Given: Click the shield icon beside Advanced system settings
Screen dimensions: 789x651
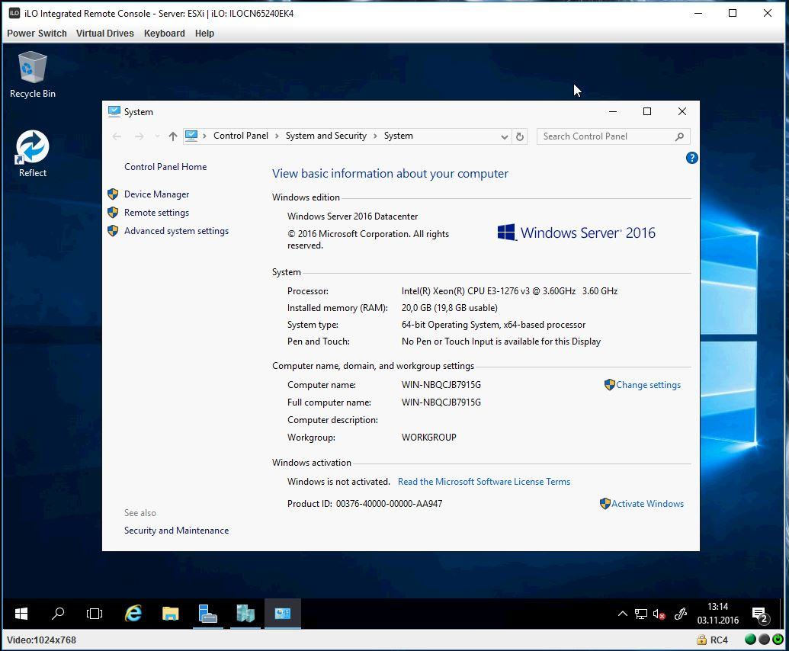Looking at the screenshot, I should click(113, 231).
